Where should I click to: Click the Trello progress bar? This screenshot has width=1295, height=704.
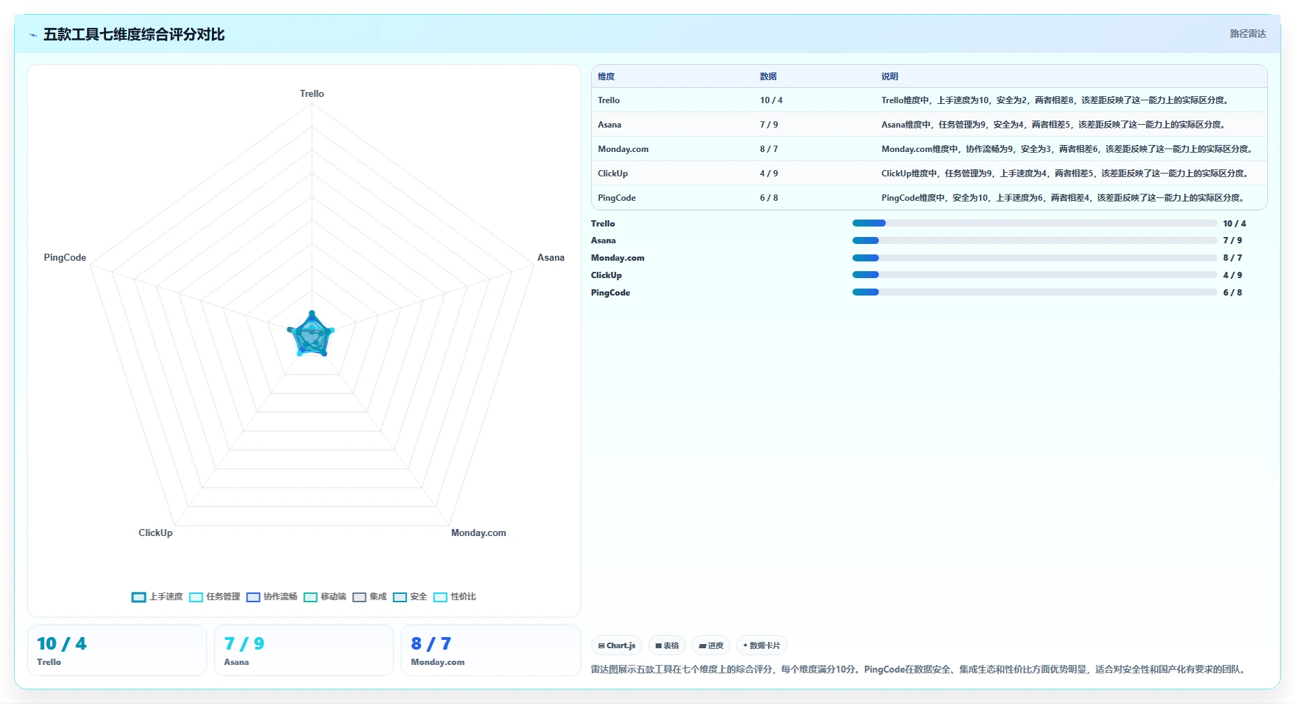1034,223
